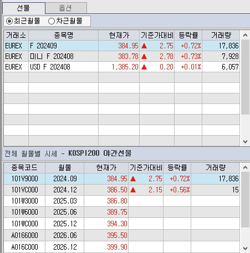The height and width of the screenshot is (253, 250).
Task: Select the 101WC000 code row
Action: click(122, 224)
